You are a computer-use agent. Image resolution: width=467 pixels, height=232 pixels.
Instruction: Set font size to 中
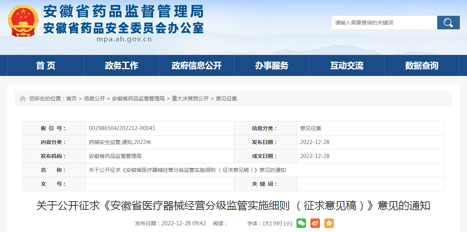(x=278, y=223)
